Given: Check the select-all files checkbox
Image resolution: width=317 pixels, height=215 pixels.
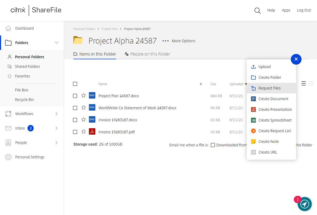Looking at the screenshot, I should (x=75, y=84).
